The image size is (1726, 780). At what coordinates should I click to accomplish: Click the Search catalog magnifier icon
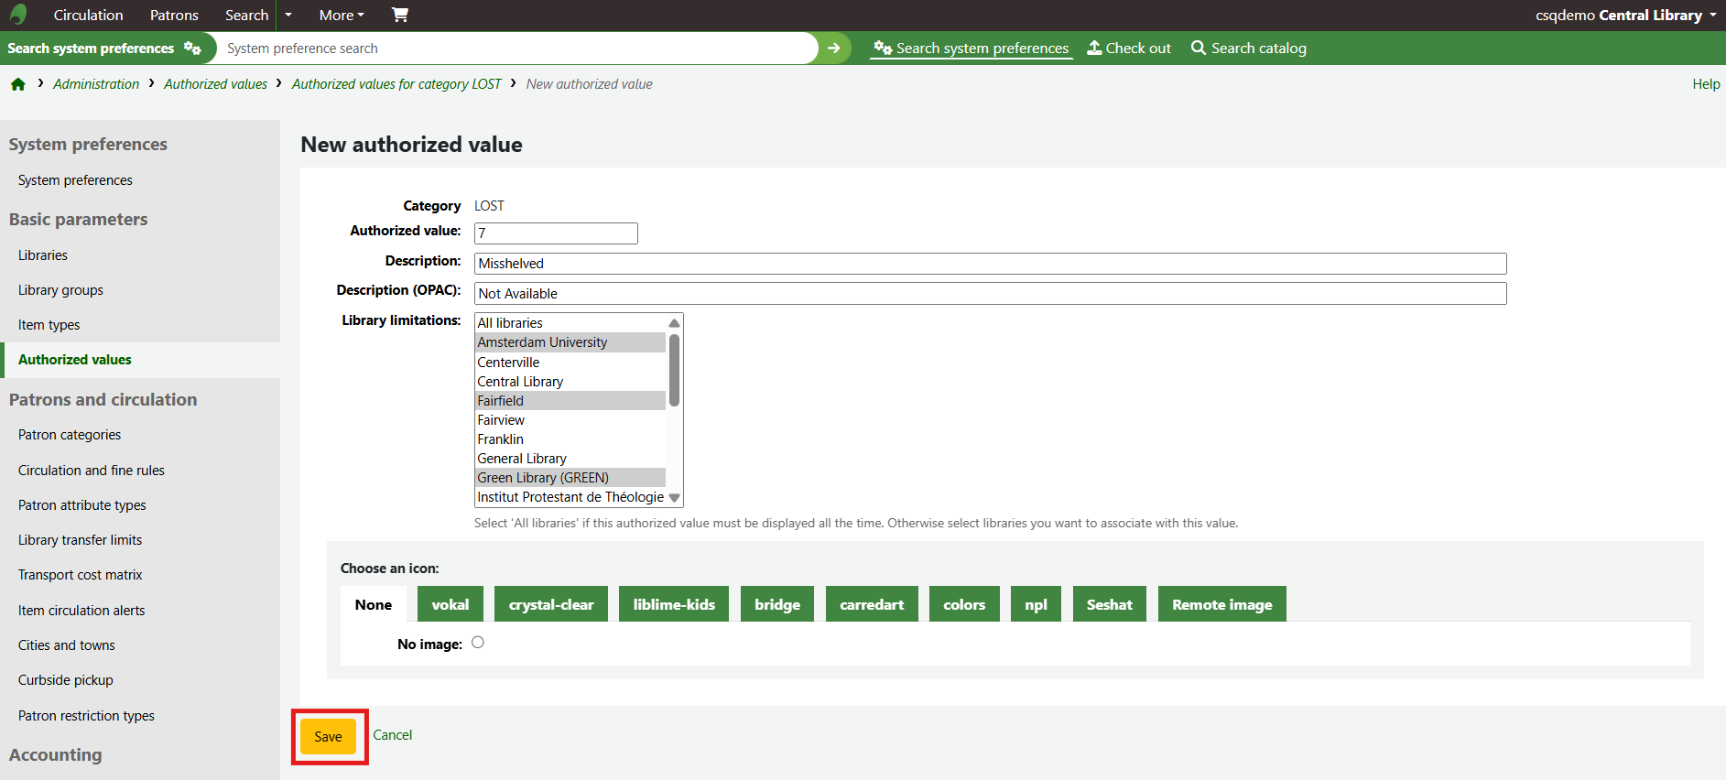1198,48
